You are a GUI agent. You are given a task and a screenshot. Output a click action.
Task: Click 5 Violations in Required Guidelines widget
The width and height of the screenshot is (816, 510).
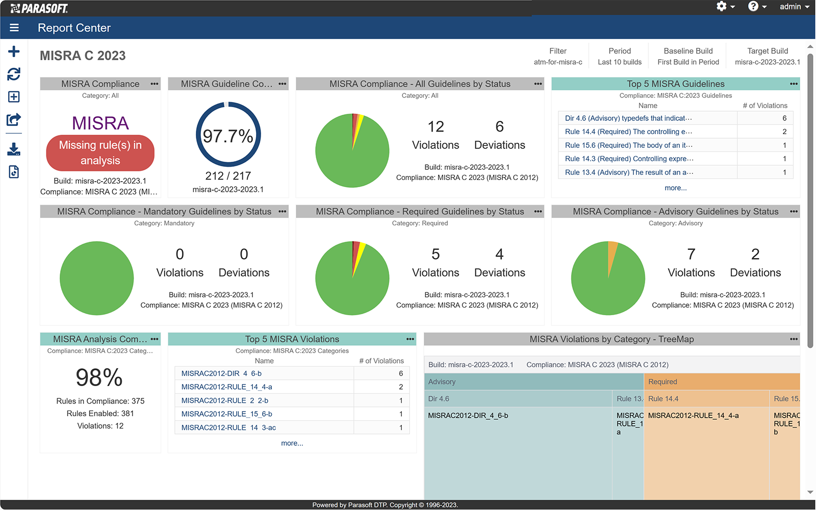[436, 263]
